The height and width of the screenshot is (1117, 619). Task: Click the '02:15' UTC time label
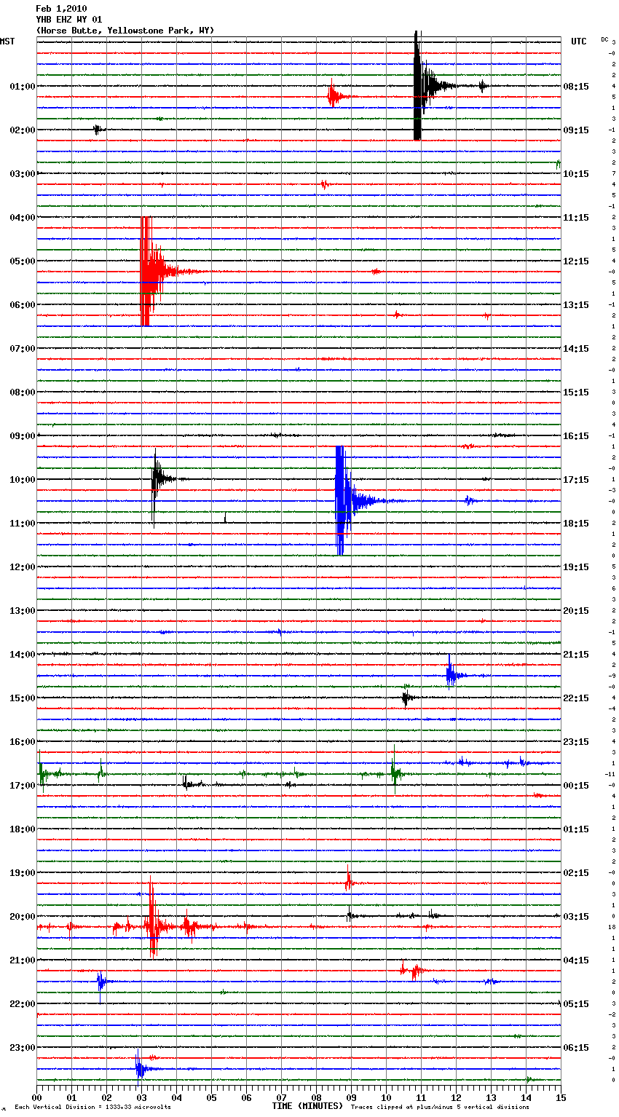tap(576, 873)
